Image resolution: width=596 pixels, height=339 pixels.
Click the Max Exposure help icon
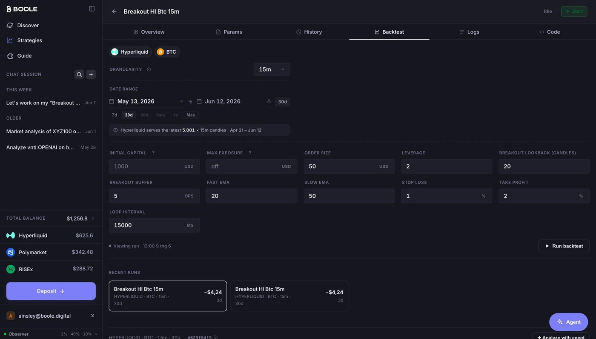tap(250, 153)
